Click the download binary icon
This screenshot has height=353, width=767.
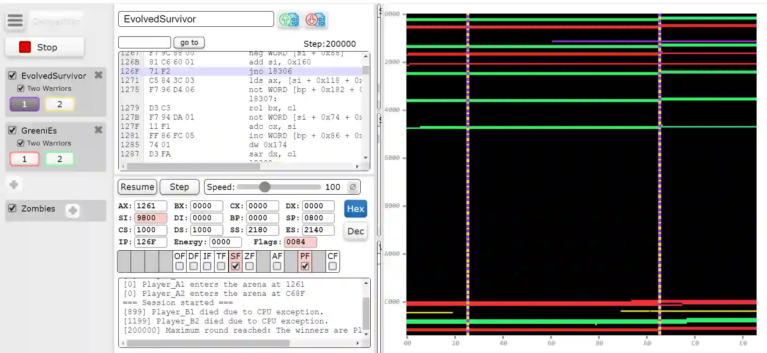[x=315, y=20]
